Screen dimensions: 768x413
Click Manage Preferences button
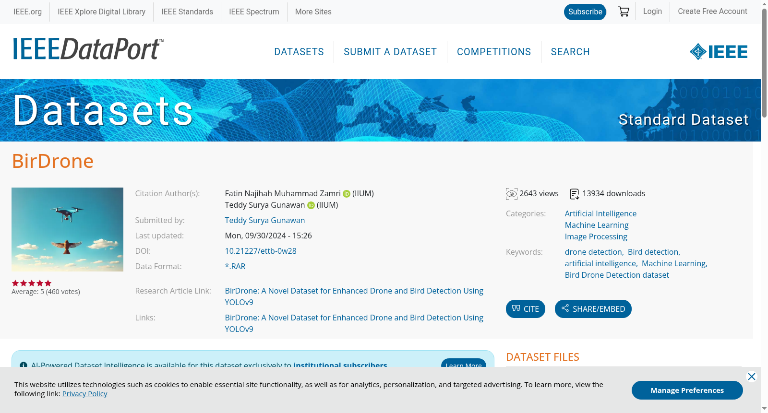tap(687, 390)
